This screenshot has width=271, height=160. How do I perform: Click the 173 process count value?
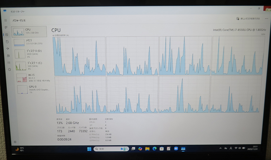(59, 131)
